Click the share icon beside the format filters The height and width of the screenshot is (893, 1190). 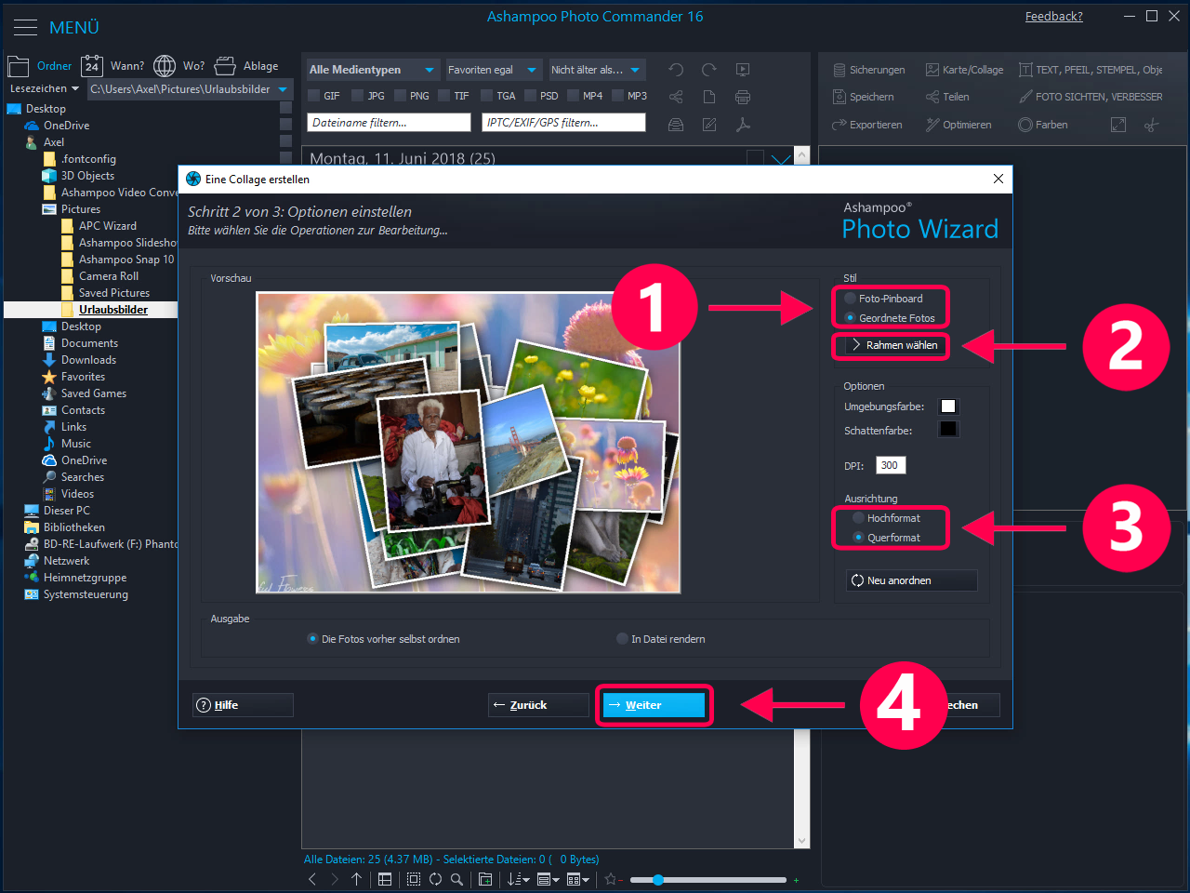coord(676,97)
